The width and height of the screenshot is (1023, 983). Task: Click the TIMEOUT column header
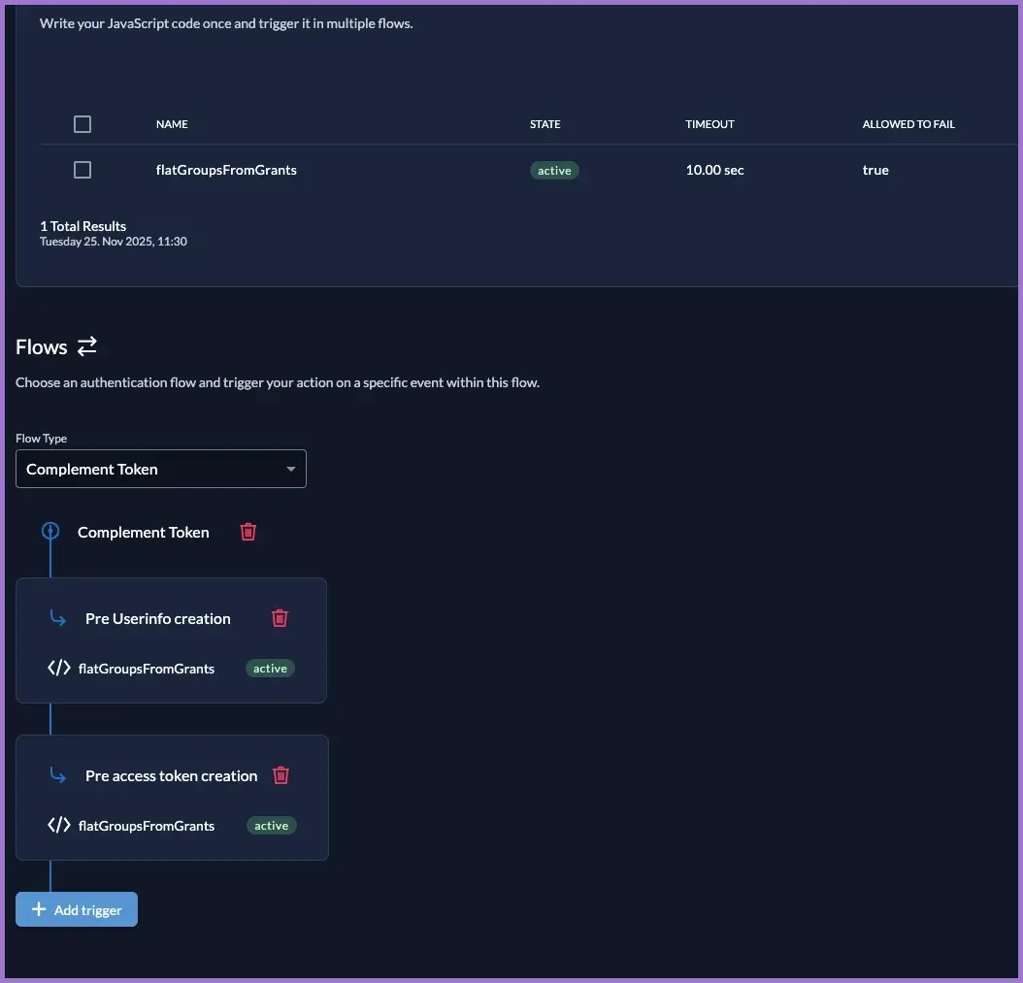pyautogui.click(x=709, y=124)
